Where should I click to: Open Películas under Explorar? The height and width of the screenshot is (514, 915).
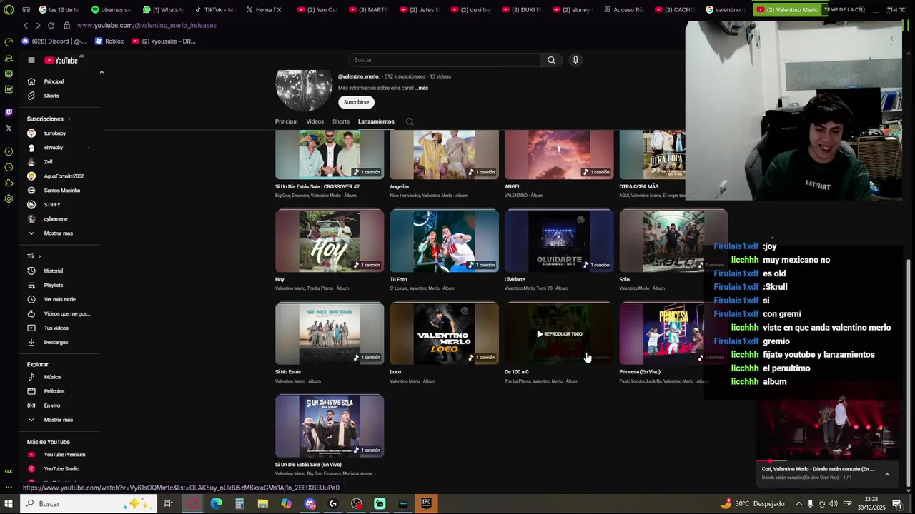pyautogui.click(x=54, y=391)
